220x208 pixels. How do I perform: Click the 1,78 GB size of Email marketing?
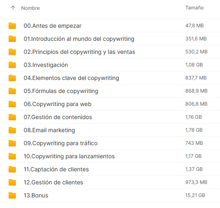coord(194,130)
